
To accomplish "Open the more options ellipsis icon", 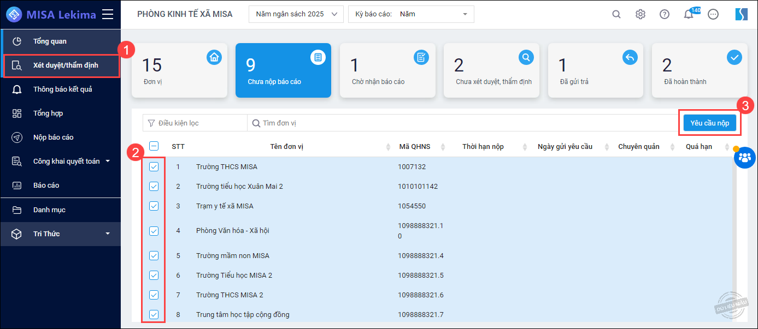I will point(713,14).
